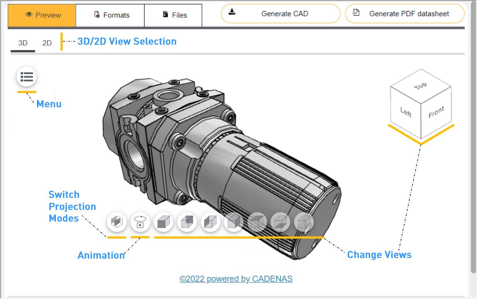This screenshot has width=477, height=299.
Task: Select the top view cube icon
Action: (x=257, y=222)
